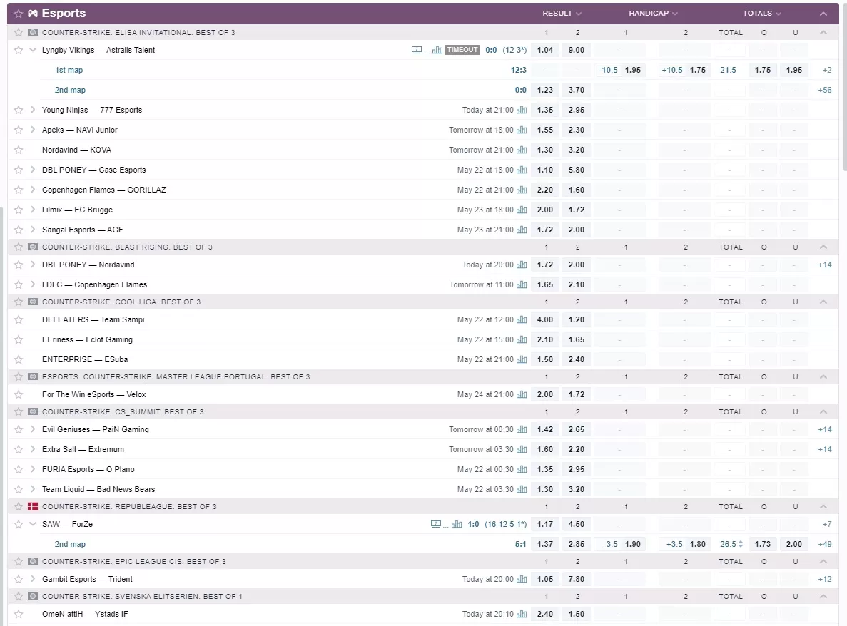Image resolution: width=847 pixels, height=626 pixels.
Task: Expand the Young Ninjas — 777 Esports match
Action: point(33,110)
